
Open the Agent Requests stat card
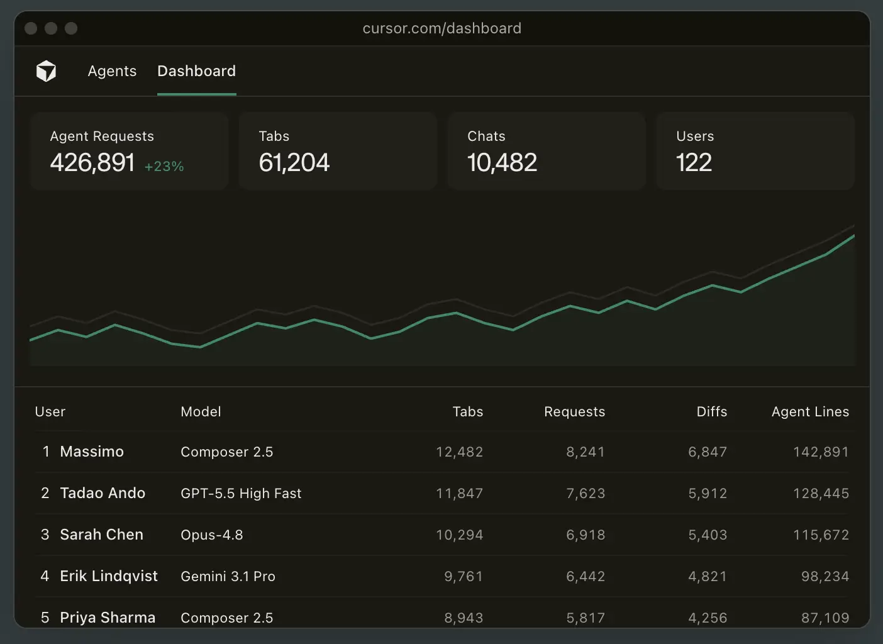[x=129, y=151]
